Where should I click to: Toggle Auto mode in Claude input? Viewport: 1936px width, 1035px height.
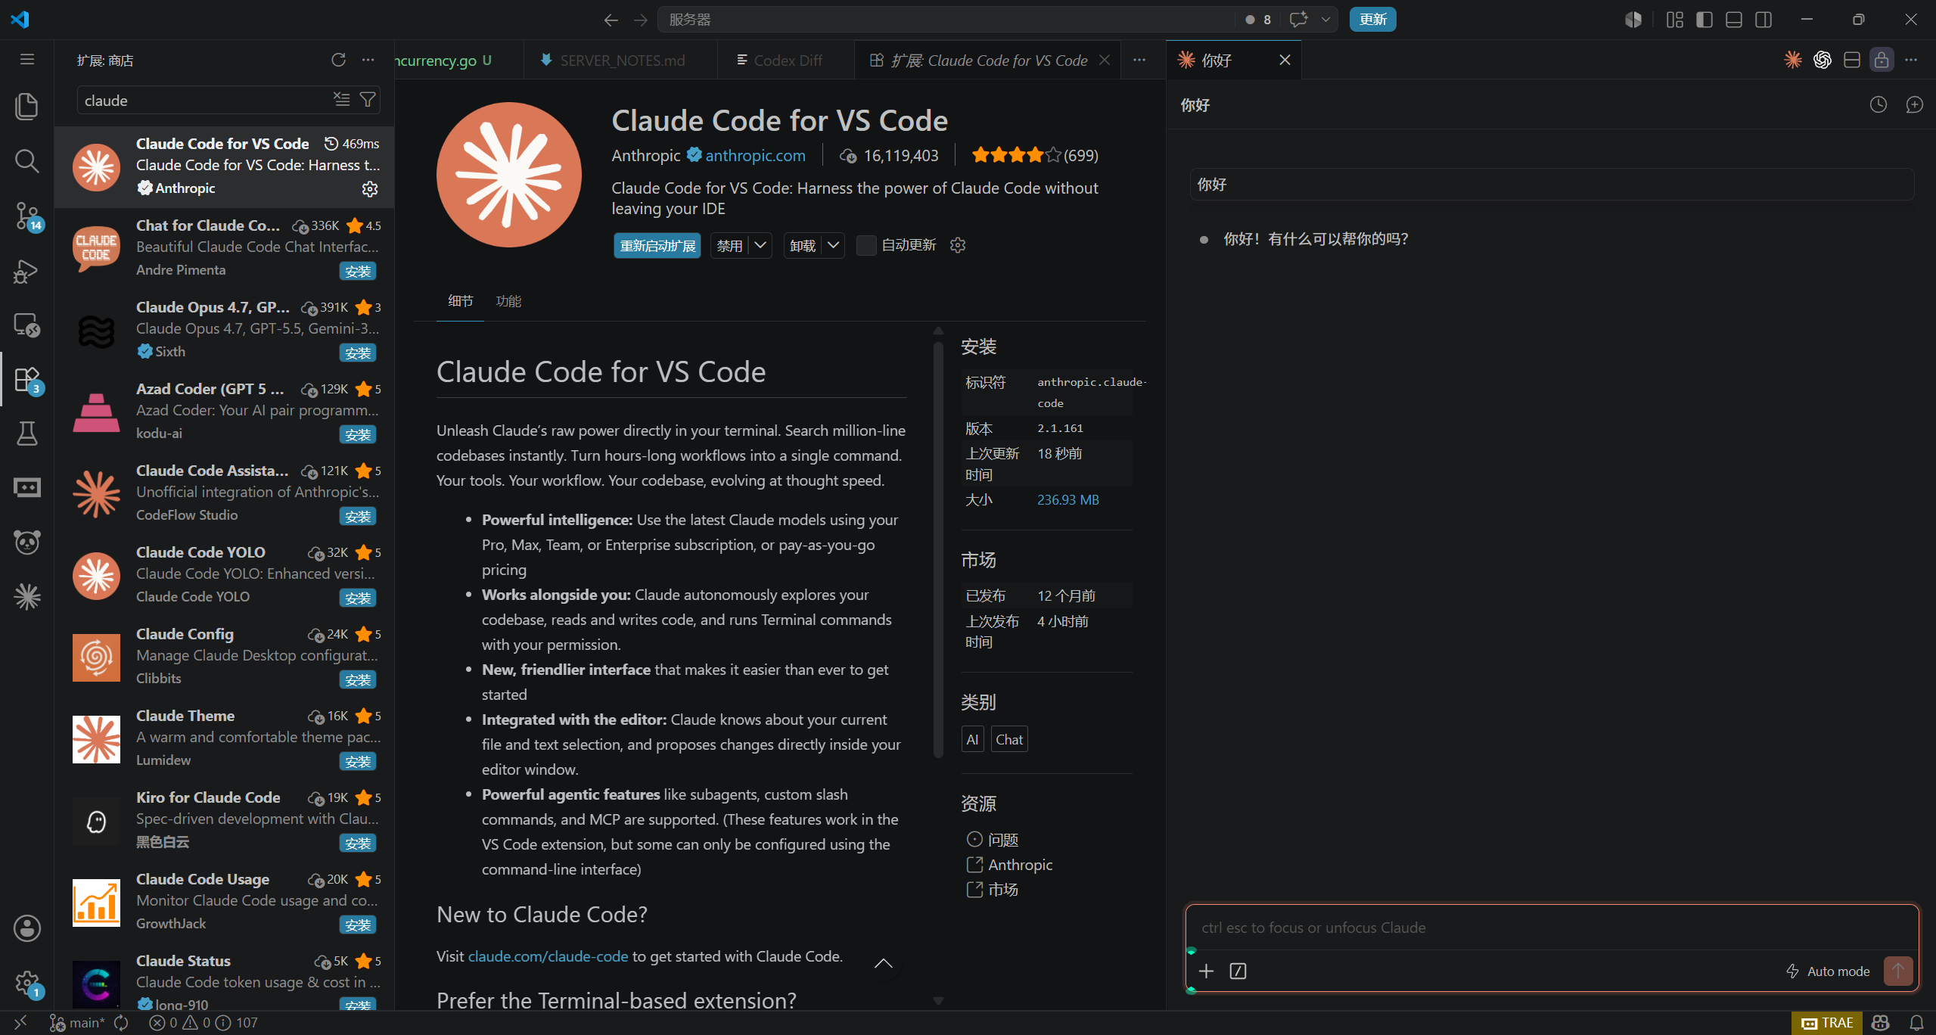(1829, 971)
